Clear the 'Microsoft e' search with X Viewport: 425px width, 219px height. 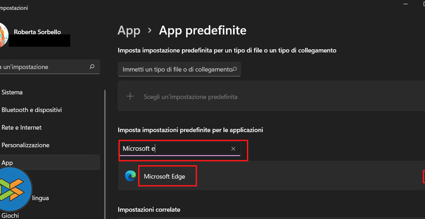coord(233,148)
